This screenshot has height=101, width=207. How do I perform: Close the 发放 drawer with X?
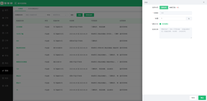204,2
